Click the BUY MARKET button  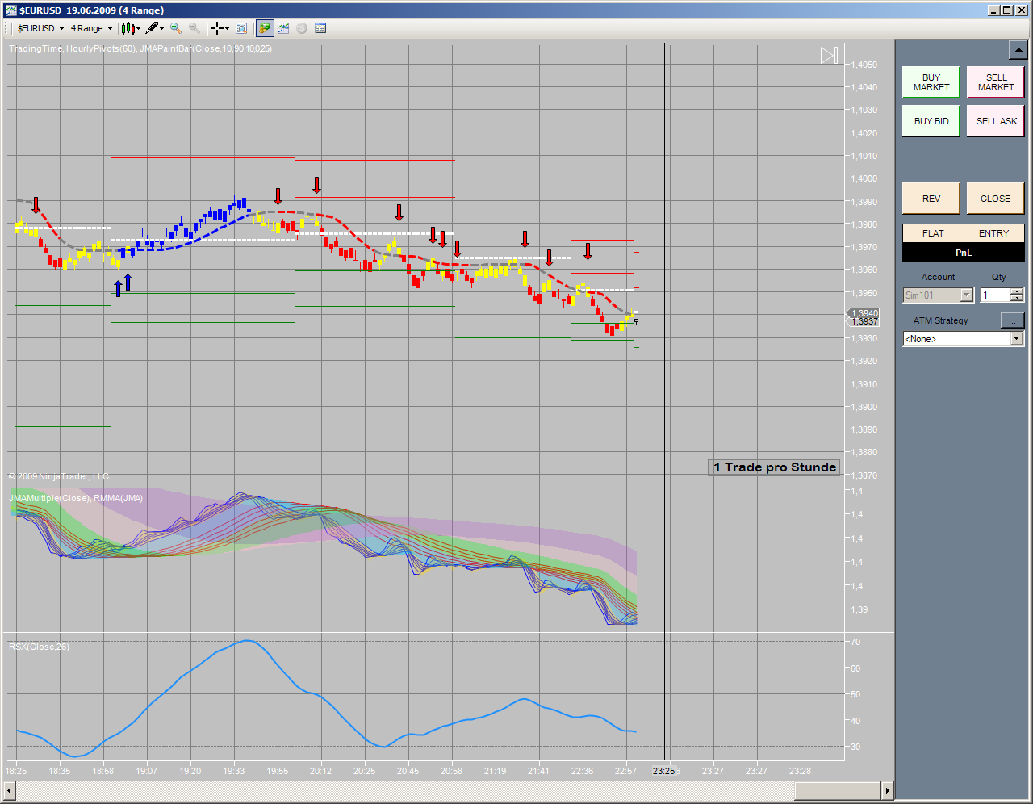[931, 82]
